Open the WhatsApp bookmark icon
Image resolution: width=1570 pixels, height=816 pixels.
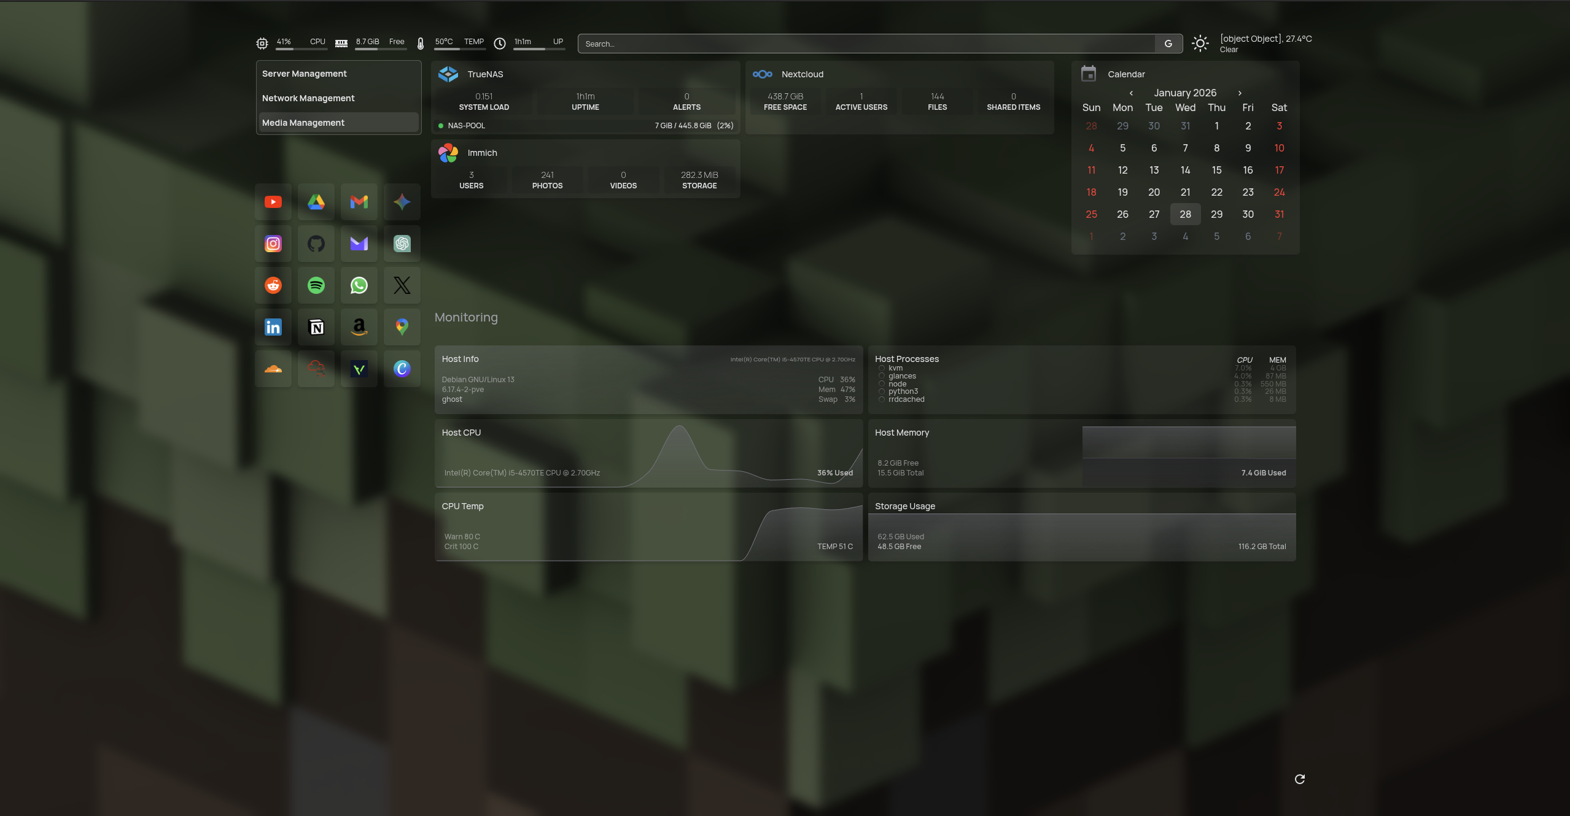[359, 285]
